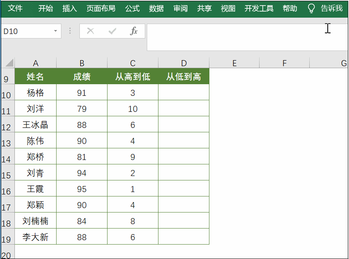Screen dimensions: 349x259
Task: Select row 9 header
Action: pyautogui.click(x=8, y=76)
